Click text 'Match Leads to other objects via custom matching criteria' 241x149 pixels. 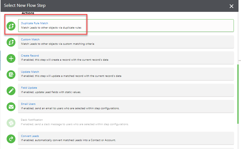[58, 44]
